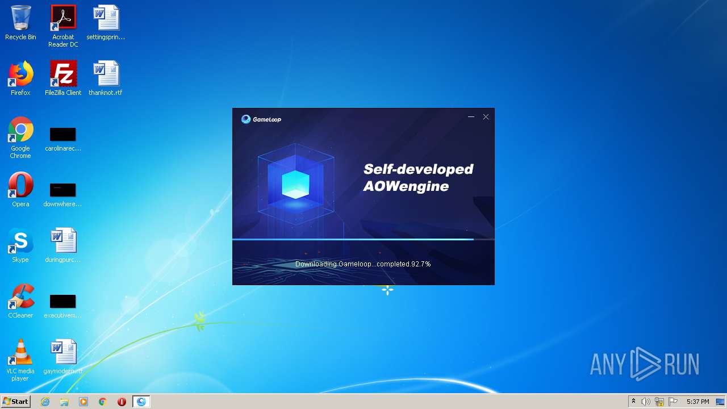The height and width of the screenshot is (409, 727).
Task: Click the 5:37 PM taskbar clock
Action: pyautogui.click(x=697, y=402)
